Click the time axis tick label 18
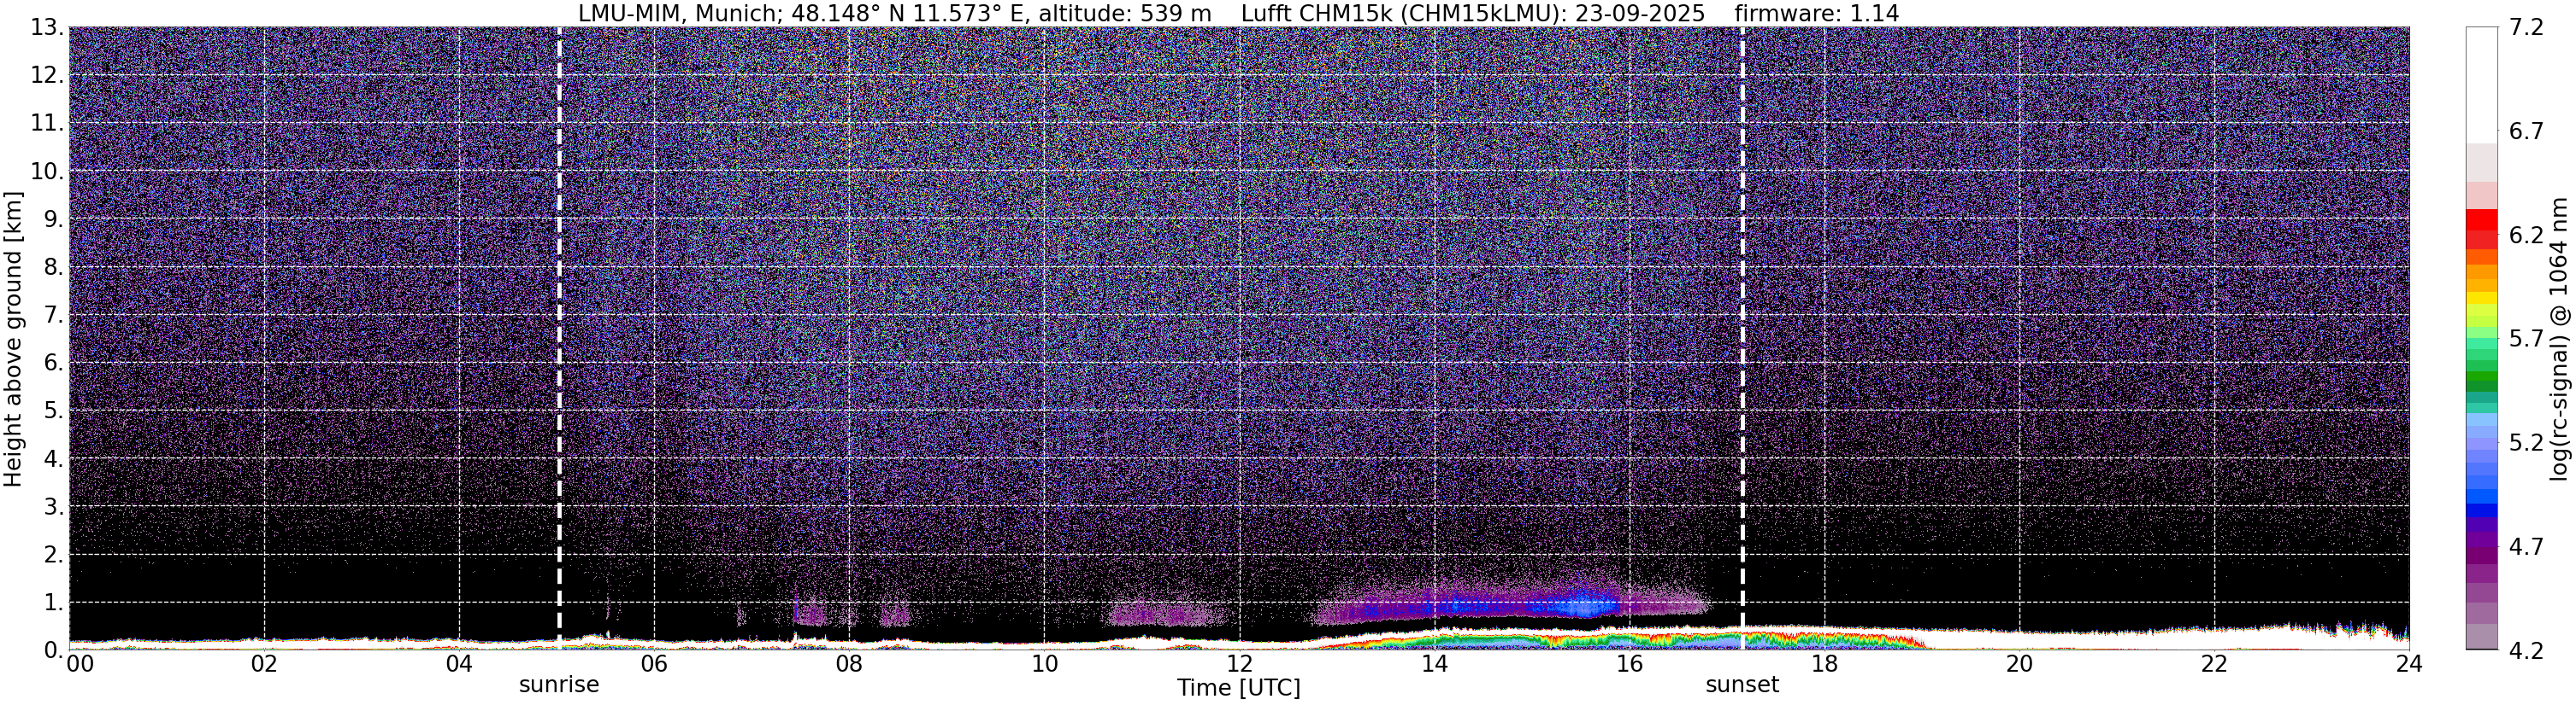The height and width of the screenshot is (705, 2576). [1824, 665]
